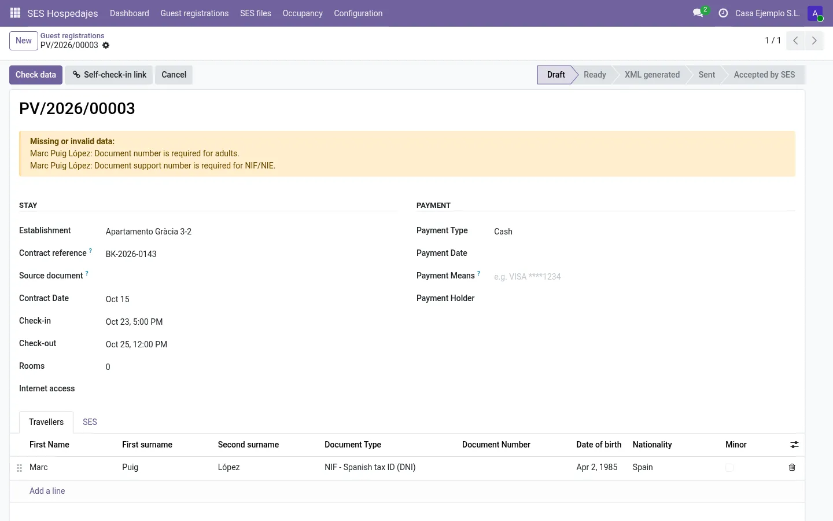Go to next record arrow
833x521 pixels.
click(814, 41)
